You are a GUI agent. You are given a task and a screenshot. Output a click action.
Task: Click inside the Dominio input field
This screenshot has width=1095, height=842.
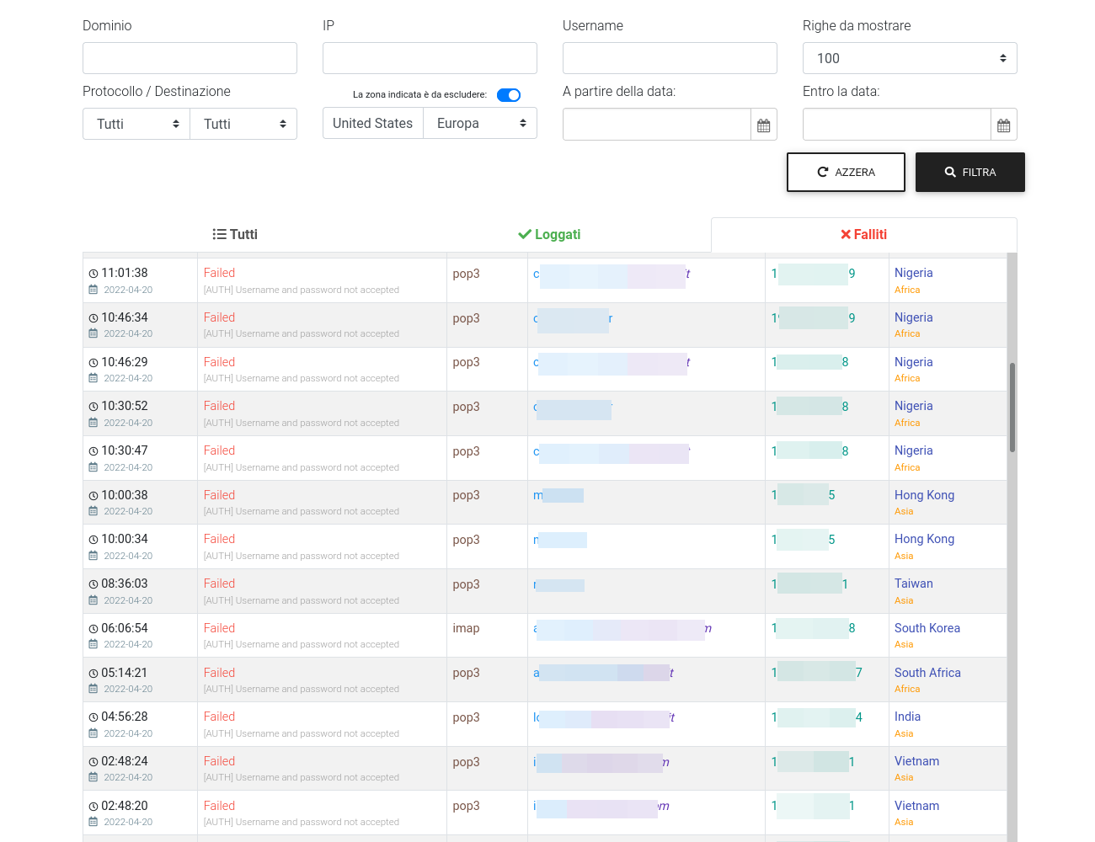pos(190,58)
